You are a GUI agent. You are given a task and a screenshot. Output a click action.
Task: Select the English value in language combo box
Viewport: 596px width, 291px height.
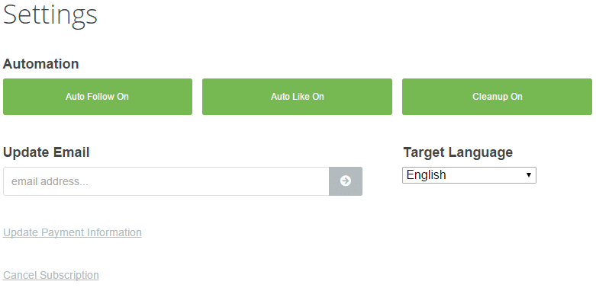(426, 175)
